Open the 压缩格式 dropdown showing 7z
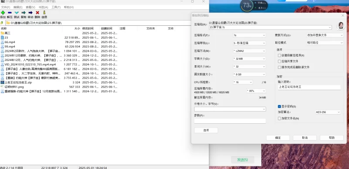 point(249,35)
